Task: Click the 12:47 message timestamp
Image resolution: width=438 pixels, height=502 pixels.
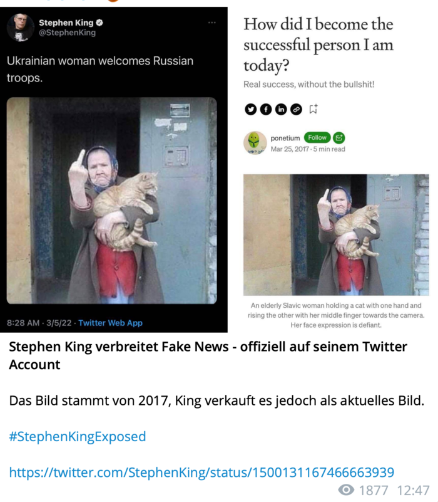Action: click(x=413, y=490)
